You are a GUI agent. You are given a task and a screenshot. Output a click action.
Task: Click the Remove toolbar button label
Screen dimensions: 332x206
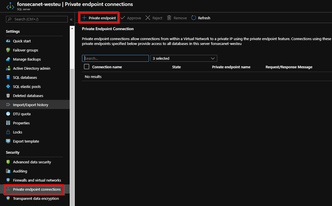point(180,18)
